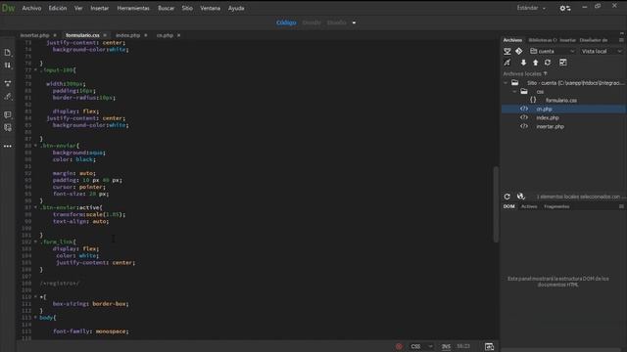Click the fourth icon in left toolbar

(8, 96)
